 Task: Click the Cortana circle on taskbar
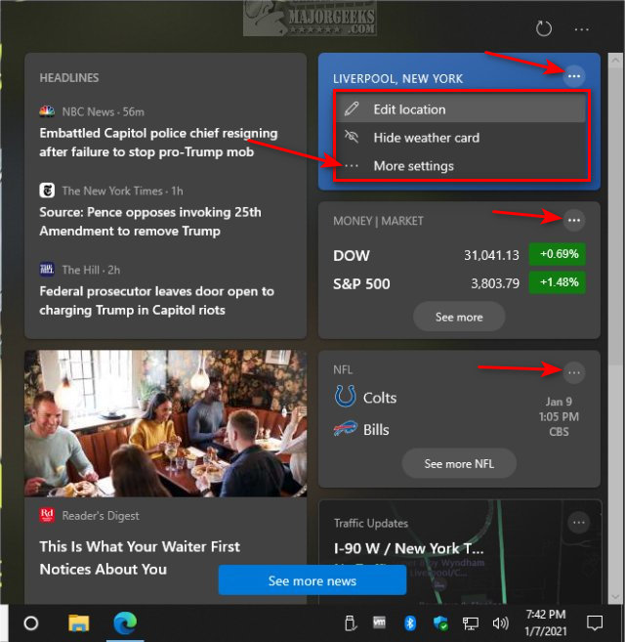pyautogui.click(x=31, y=623)
